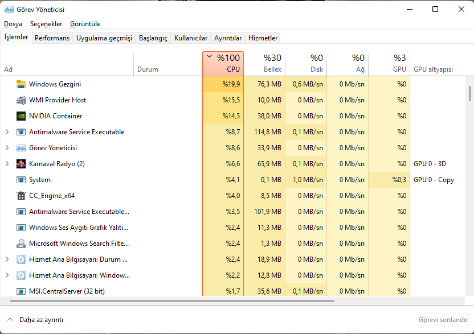This screenshot has height=334, width=474.
Task: Maximize the Görev Yöneticisi window
Action: [x=435, y=9]
